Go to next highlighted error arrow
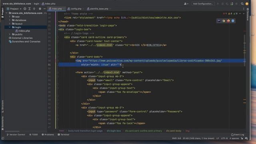Image resolution: width=256 pixels, height=144 pixels. tap(244, 14)
